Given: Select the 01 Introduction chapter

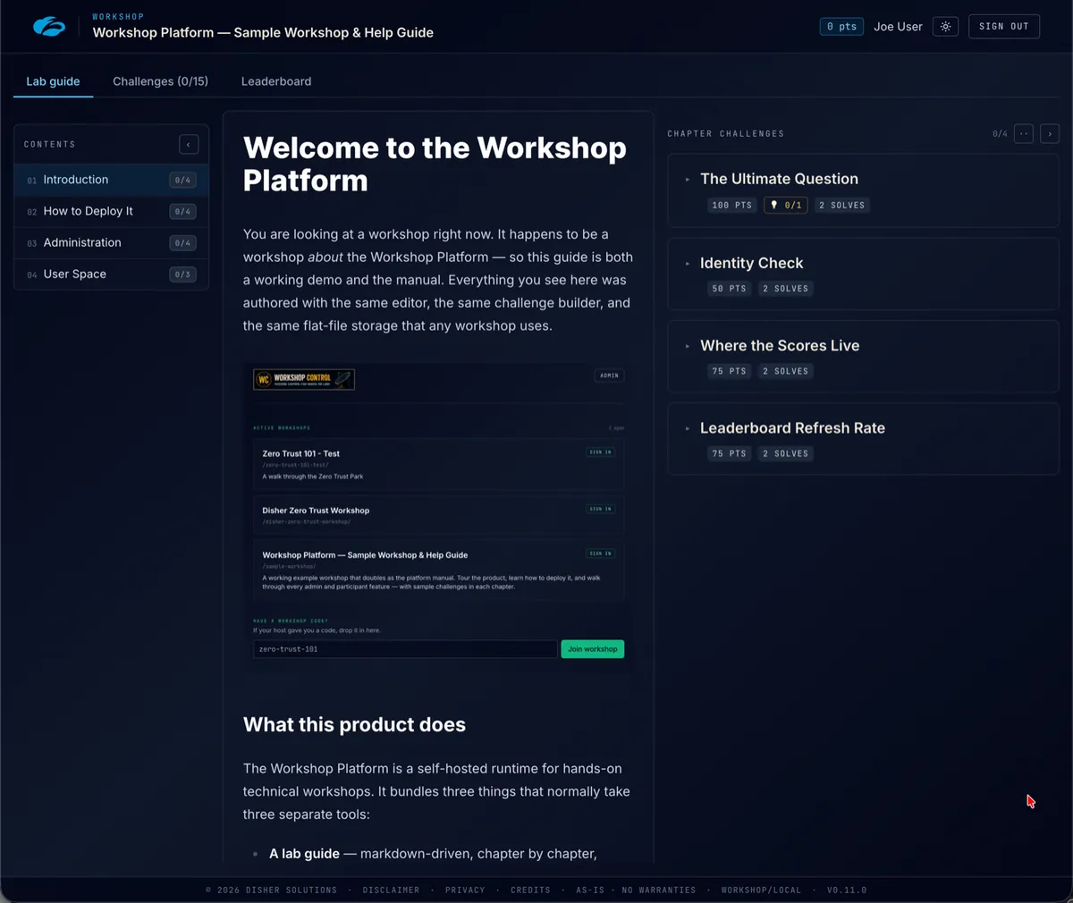Looking at the screenshot, I should coord(112,180).
